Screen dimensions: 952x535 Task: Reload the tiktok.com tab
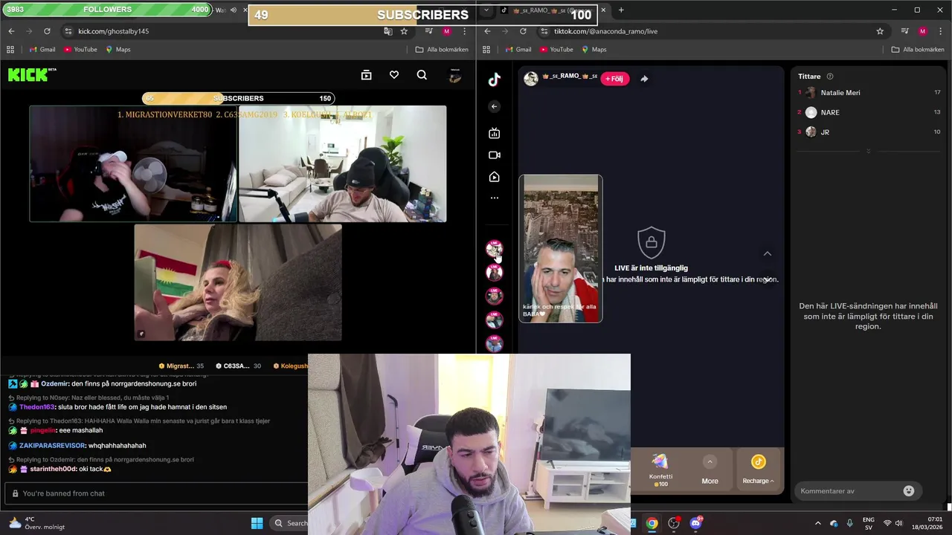point(523,31)
